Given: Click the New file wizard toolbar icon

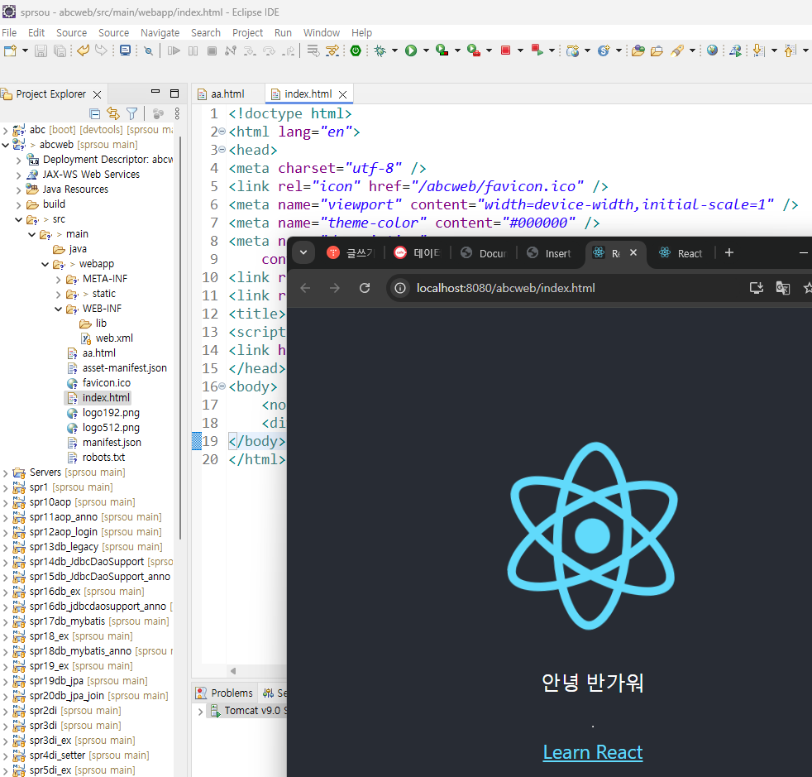Looking at the screenshot, I should [x=10, y=50].
